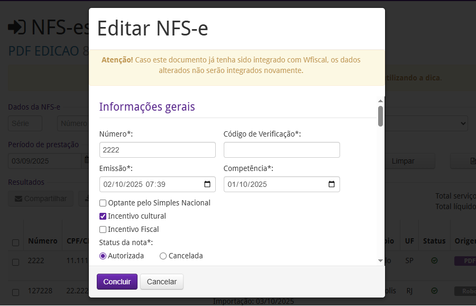Viewport: 476px width, 306px height.
Task: Click the envelope icon on Compartilhar
Action: coord(19,199)
